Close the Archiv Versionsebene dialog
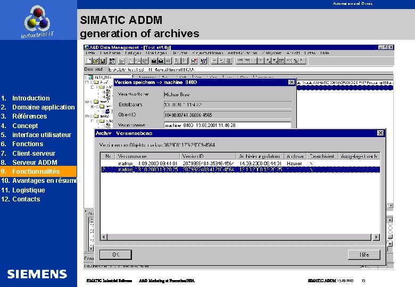This screenshot has width=415, height=287. click(x=380, y=133)
